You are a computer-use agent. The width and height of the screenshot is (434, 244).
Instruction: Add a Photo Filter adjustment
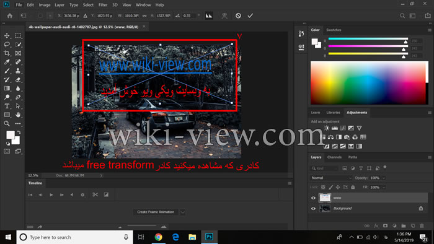point(347,137)
